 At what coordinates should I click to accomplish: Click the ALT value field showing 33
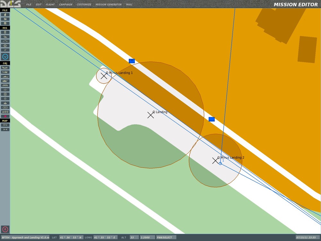134,237
